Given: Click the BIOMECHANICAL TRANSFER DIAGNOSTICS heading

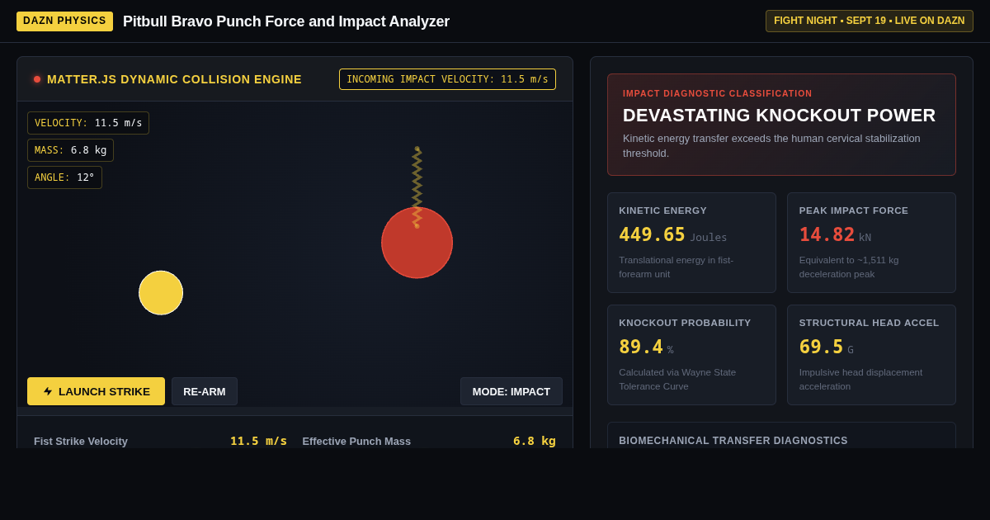Looking at the screenshot, I should (x=733, y=441).
